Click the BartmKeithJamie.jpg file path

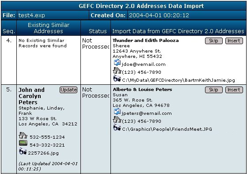[179, 80]
